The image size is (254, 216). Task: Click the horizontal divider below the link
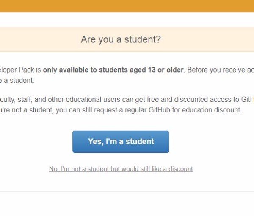(x=127, y=192)
